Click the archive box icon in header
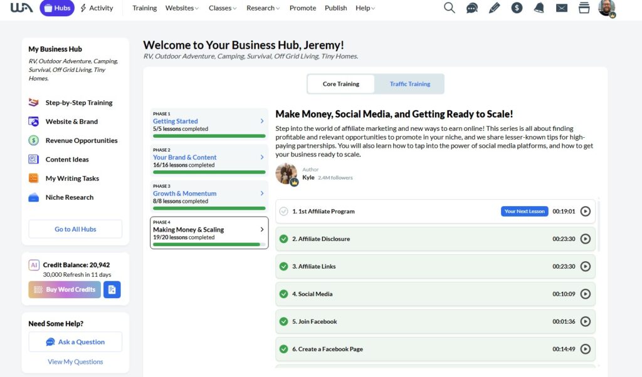642x377 pixels. click(x=584, y=8)
